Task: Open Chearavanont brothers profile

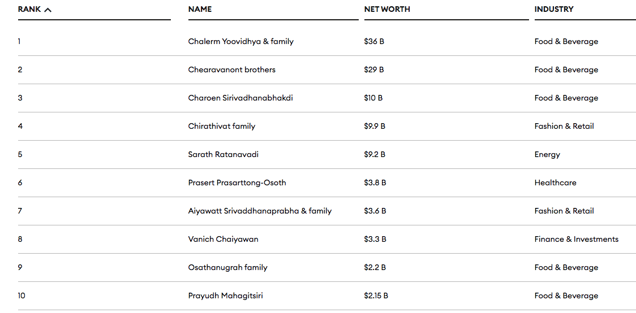Action: (x=231, y=69)
